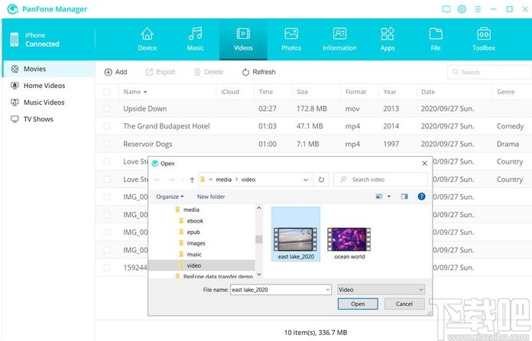Screen dimensions: 532x341
Task: Go up one folder level
Action: click(192, 180)
